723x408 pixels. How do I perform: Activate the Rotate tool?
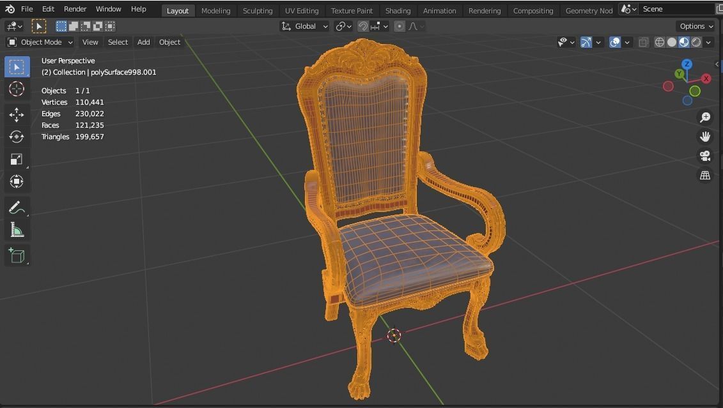pos(17,137)
